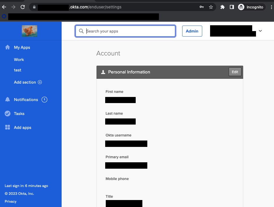Click the browser extensions puzzle icon

[x=223, y=7]
